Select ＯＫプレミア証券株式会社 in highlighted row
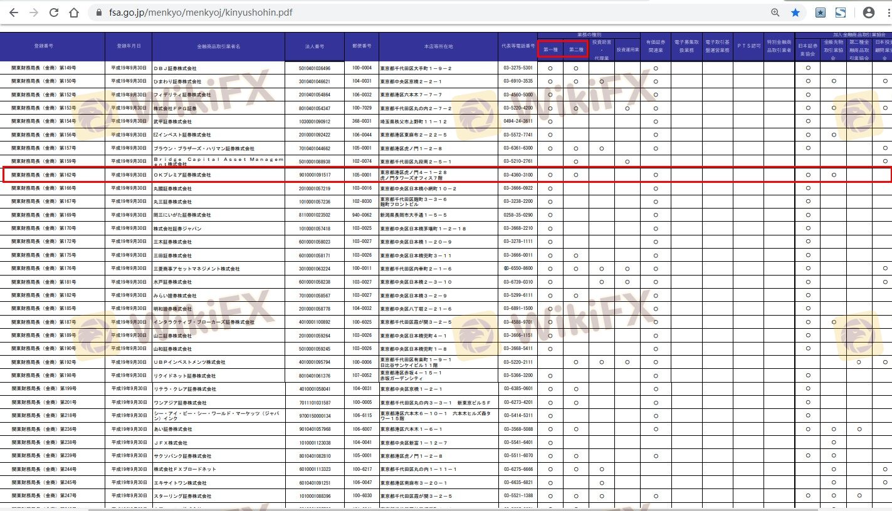The width and height of the screenshot is (892, 511). (x=182, y=175)
